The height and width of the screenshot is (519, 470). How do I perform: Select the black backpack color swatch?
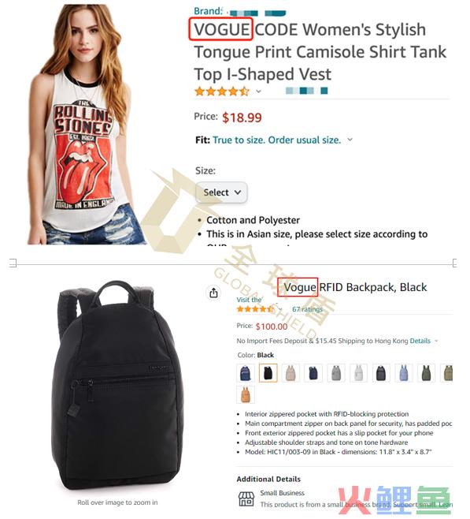click(x=268, y=373)
